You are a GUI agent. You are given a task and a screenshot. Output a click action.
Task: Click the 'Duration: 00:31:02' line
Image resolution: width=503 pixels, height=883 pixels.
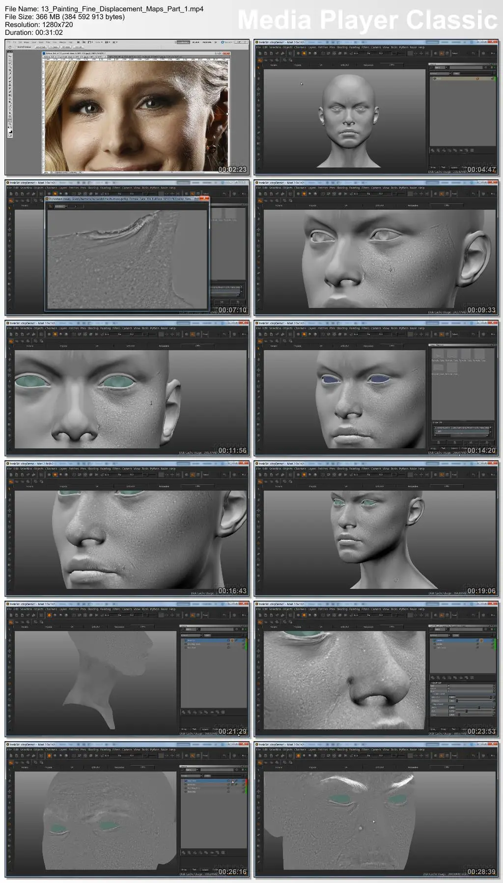(34, 32)
